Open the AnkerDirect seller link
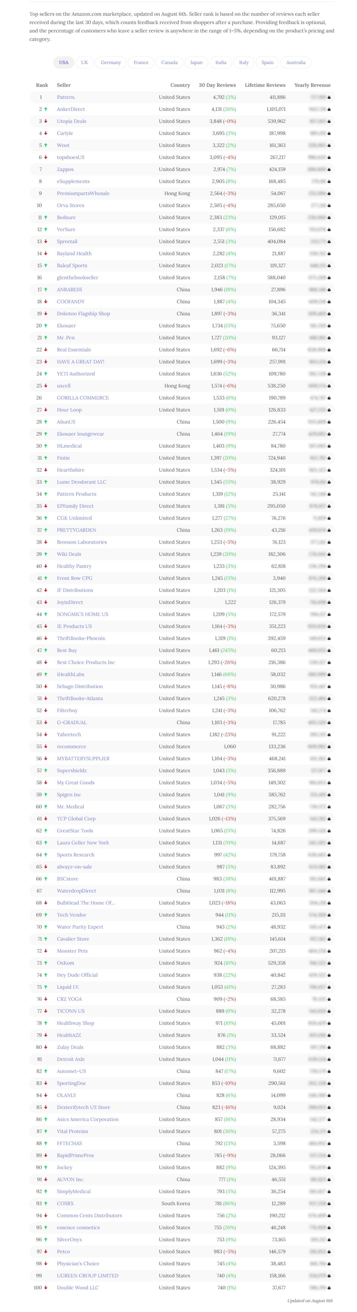 pyautogui.click(x=71, y=109)
